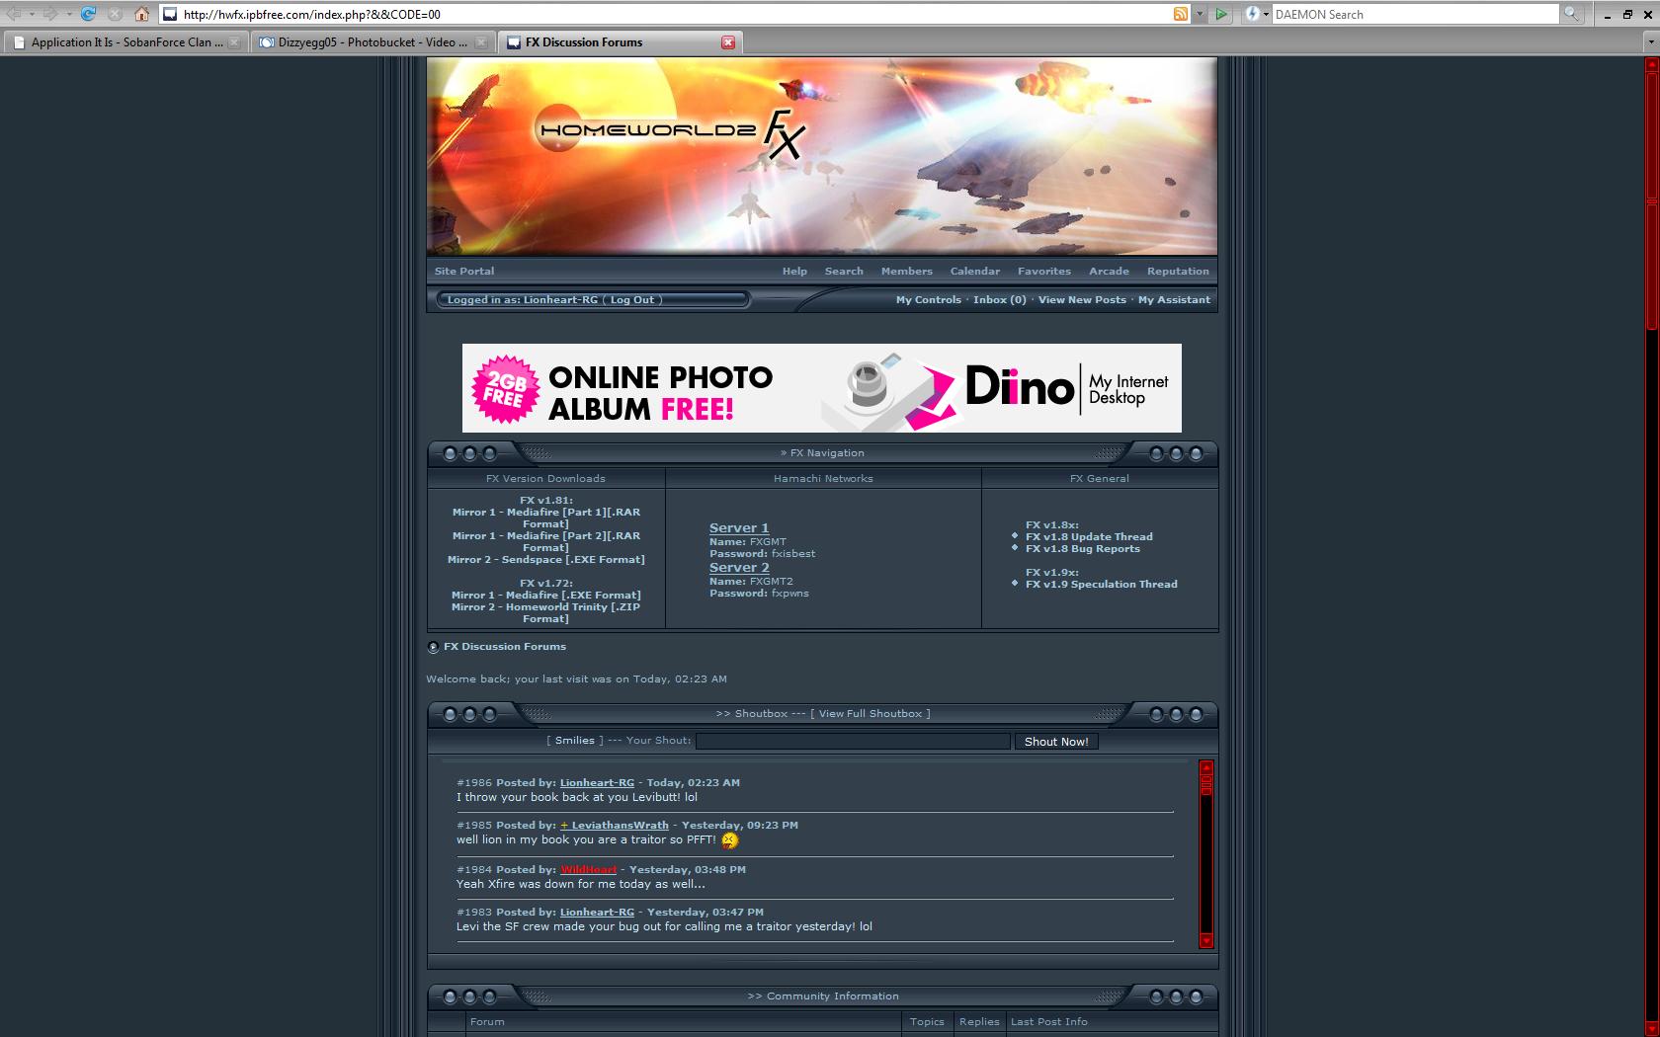
Task: Open the Members menu link
Action: [906, 272]
